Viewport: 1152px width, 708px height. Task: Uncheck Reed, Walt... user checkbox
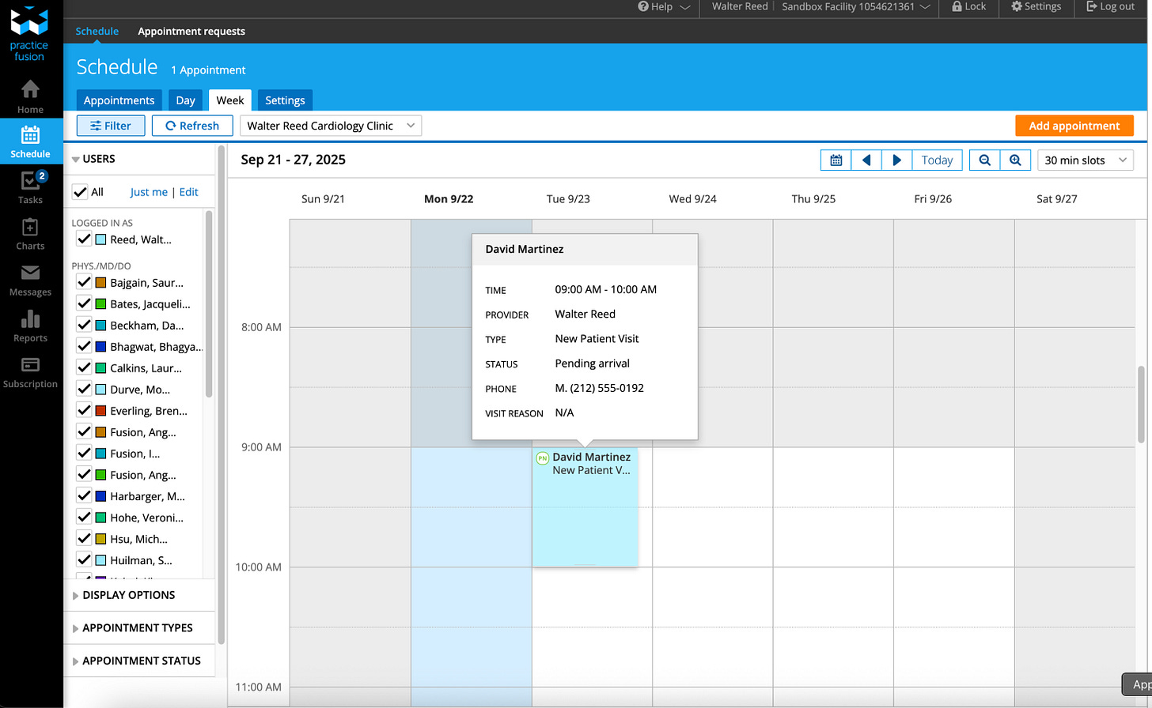click(84, 239)
